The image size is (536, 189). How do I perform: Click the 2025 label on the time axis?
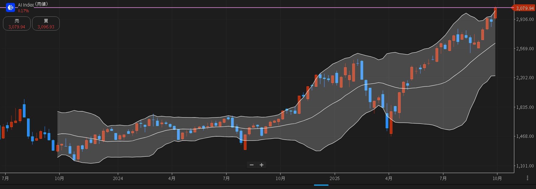point(334,179)
